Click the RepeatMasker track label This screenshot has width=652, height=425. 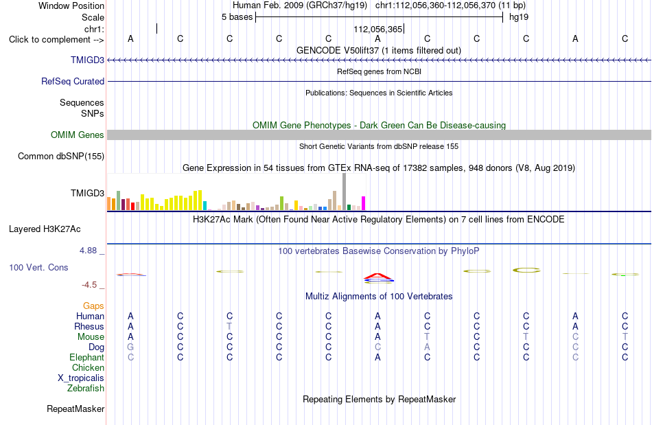(75, 409)
